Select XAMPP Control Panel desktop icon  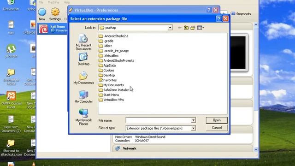pos(11,100)
